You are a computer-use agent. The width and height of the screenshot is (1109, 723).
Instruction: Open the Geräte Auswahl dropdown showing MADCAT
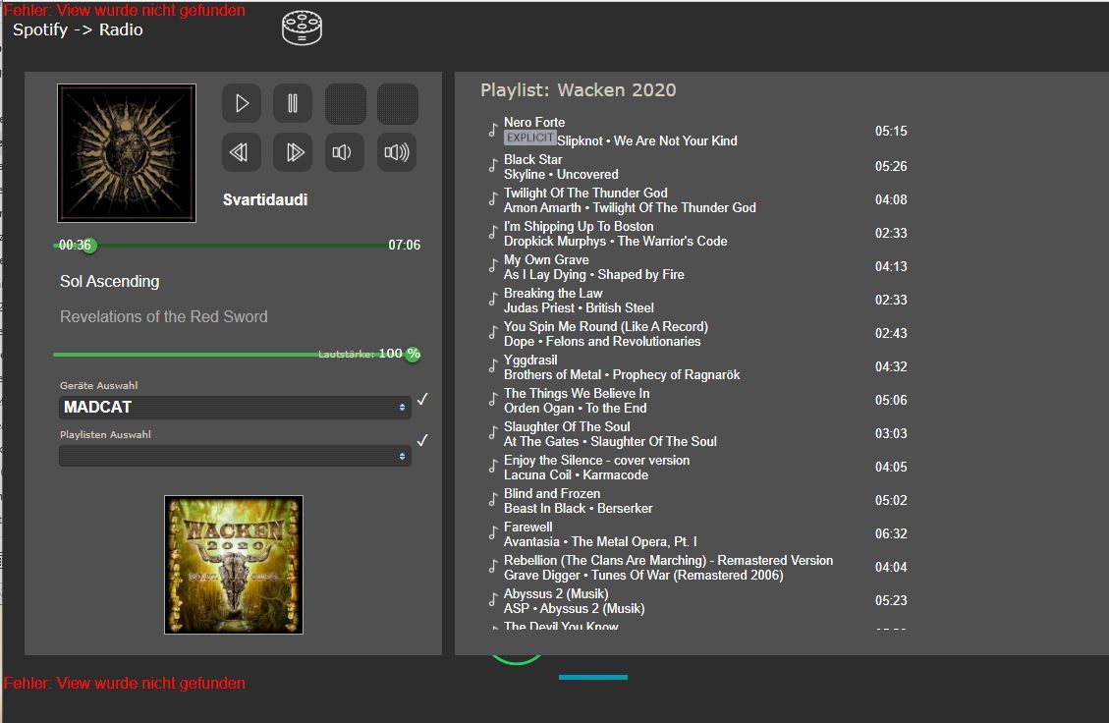tap(235, 407)
